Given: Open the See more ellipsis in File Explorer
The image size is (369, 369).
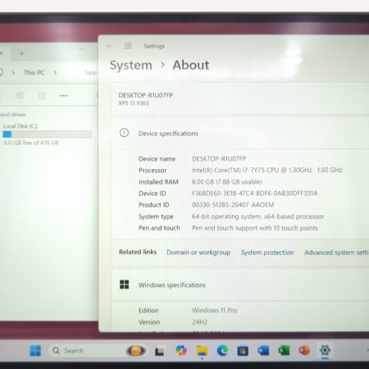Looking at the screenshot, I should coord(64,96).
